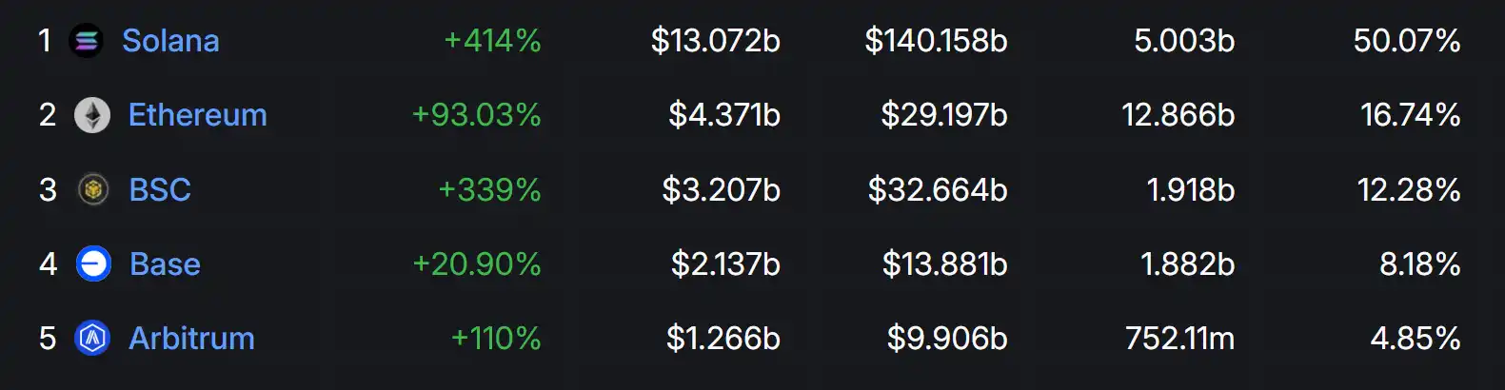Click Ethereum's 12.866b value
The image size is (1505, 390).
[1178, 115]
